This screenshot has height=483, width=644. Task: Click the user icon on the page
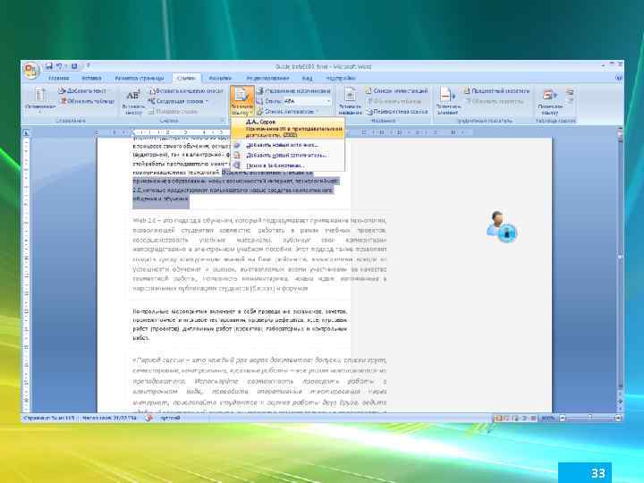coord(501,226)
